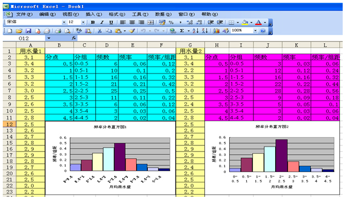
Task: Expand the font name dropdown
Action: click(64, 22)
